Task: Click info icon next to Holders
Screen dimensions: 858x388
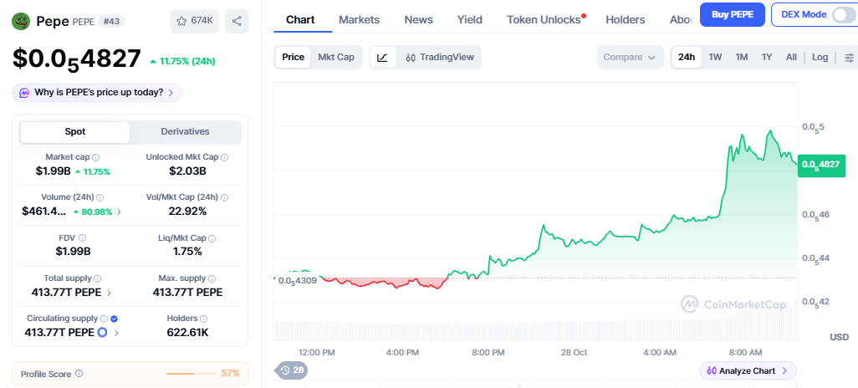Action: point(203,318)
